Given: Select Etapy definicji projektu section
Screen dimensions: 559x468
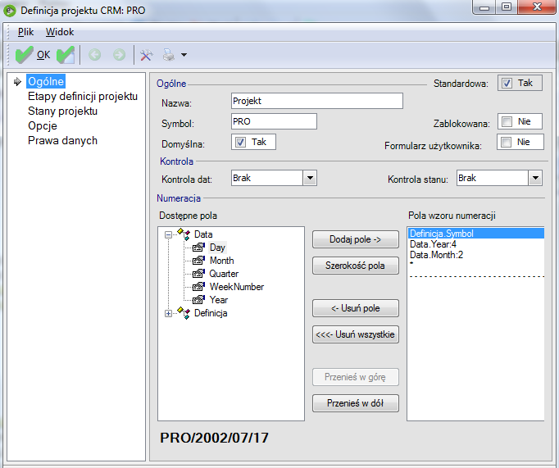Looking at the screenshot, I should tap(83, 96).
